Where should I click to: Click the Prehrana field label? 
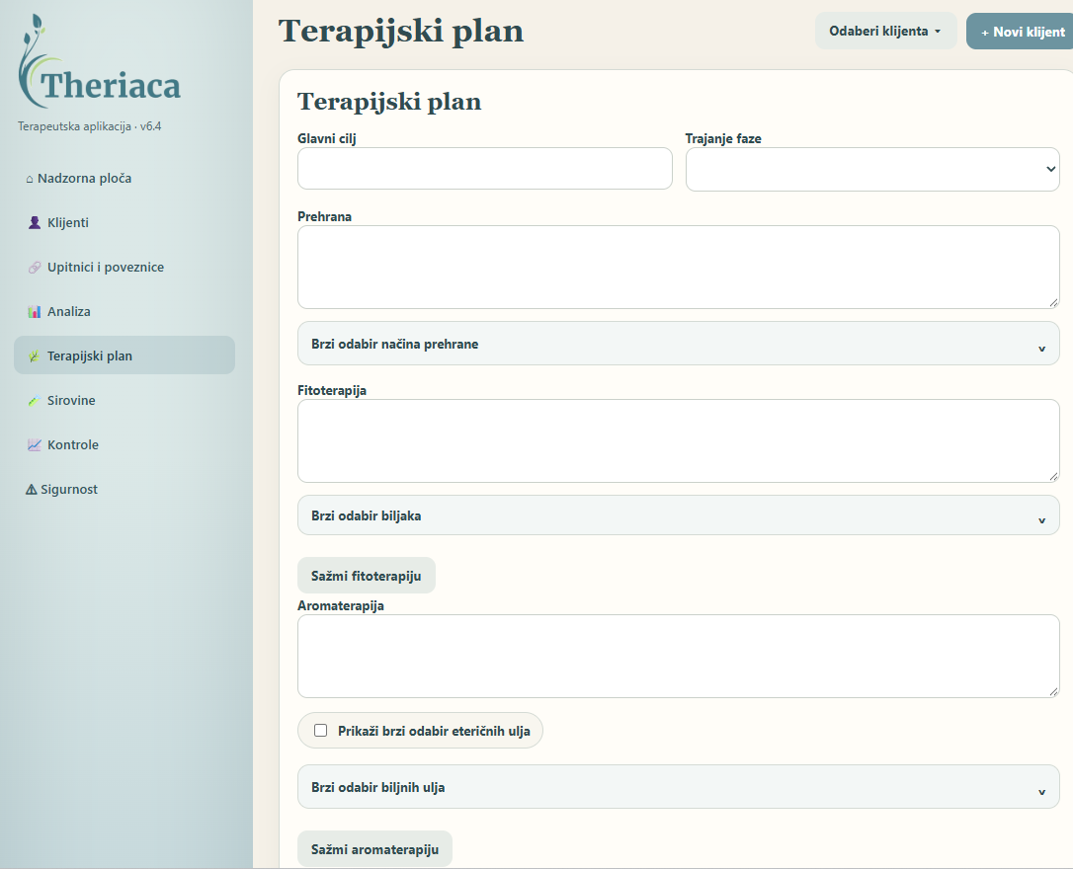click(324, 216)
